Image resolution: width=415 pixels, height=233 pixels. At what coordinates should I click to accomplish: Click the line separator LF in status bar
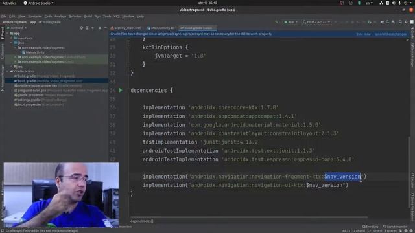369,231
